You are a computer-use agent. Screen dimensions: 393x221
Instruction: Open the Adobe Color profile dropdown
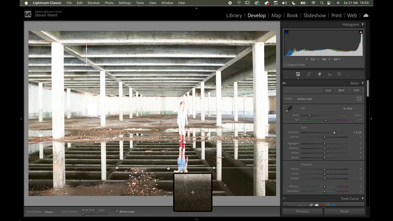pyautogui.click(x=306, y=99)
